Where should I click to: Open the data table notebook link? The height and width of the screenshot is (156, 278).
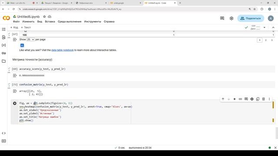pyautogui.click(x=63, y=50)
